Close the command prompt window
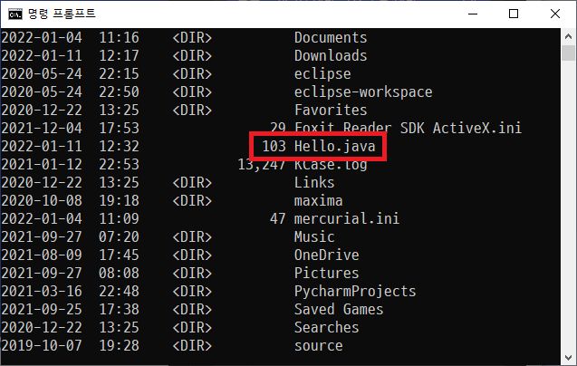 click(555, 14)
